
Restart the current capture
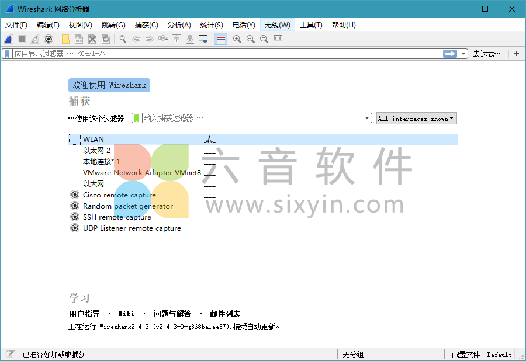click(x=34, y=39)
